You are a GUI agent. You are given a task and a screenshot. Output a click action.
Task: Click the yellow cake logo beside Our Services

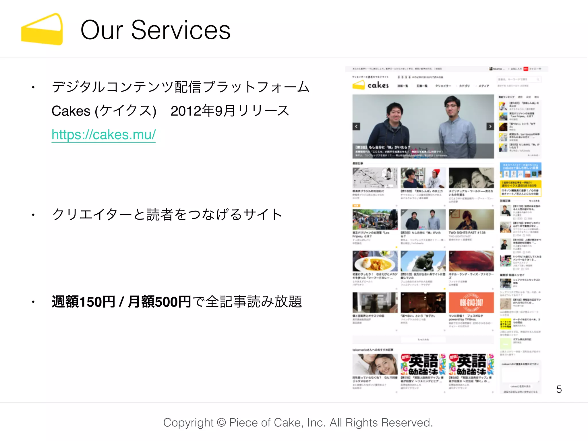point(42,29)
